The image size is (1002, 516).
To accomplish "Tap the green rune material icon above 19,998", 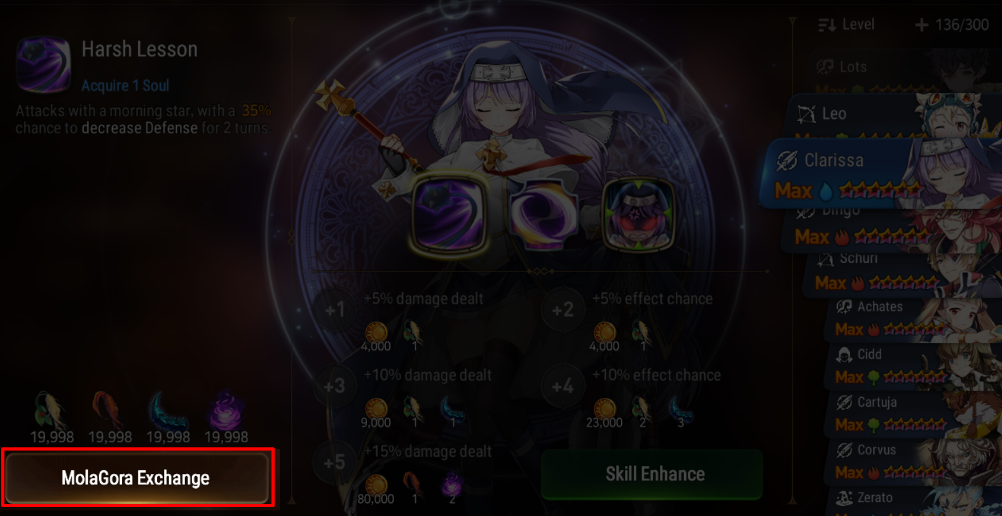I will pyautogui.click(x=51, y=411).
